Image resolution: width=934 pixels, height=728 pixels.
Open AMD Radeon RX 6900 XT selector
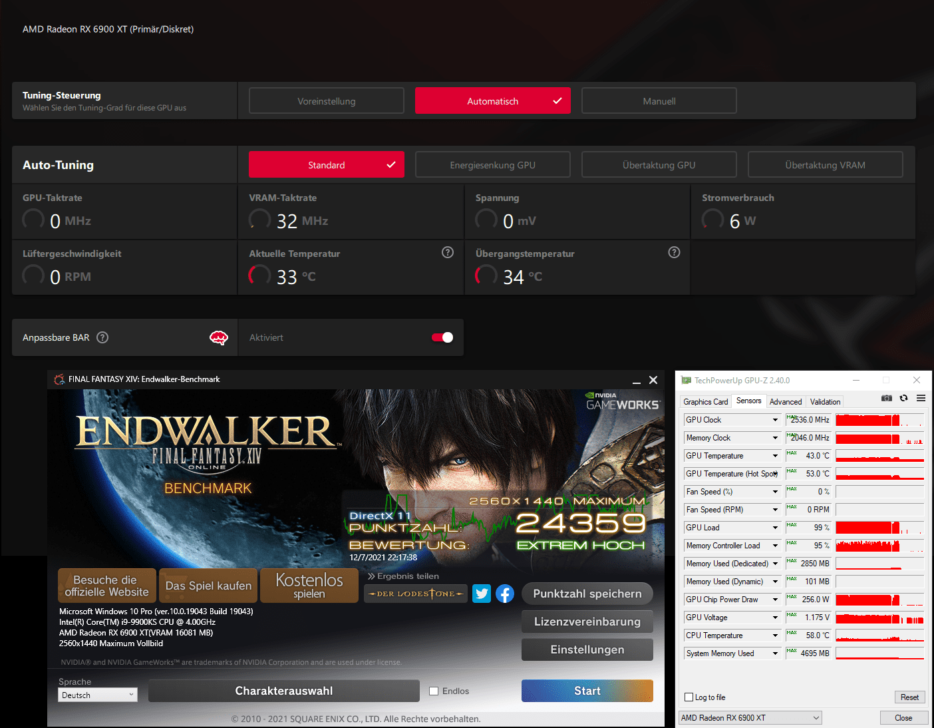(x=750, y=717)
